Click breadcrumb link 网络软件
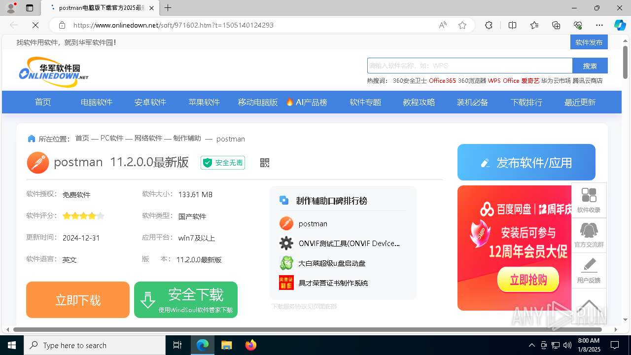 [148, 139]
